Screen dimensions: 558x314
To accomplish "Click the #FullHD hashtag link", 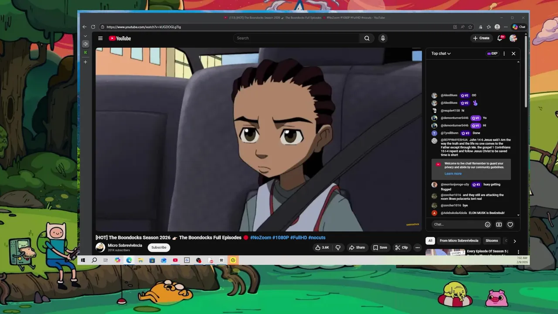I will (x=299, y=238).
